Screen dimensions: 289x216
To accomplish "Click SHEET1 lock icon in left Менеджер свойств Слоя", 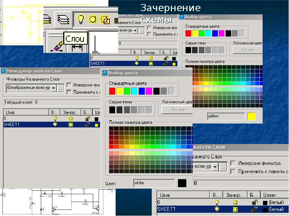I will [x=87, y=125].
